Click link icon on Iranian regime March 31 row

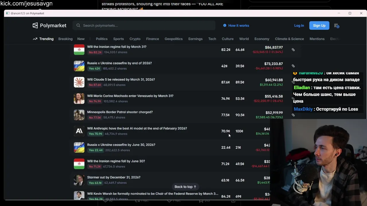pos(293,50)
